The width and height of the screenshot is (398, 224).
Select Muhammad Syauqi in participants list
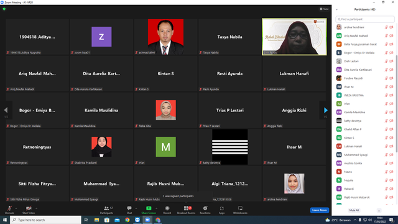(365, 155)
